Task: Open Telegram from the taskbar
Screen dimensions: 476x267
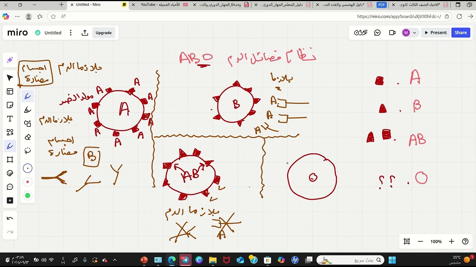Action: [185, 260]
